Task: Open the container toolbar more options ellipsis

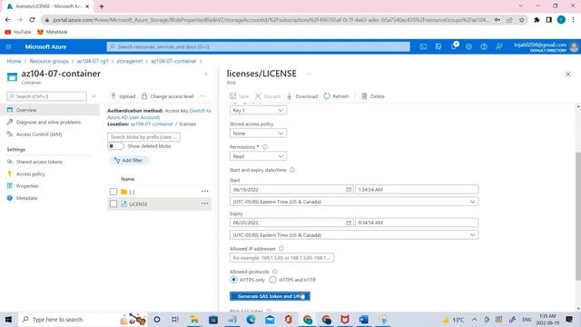Action: 202,96
